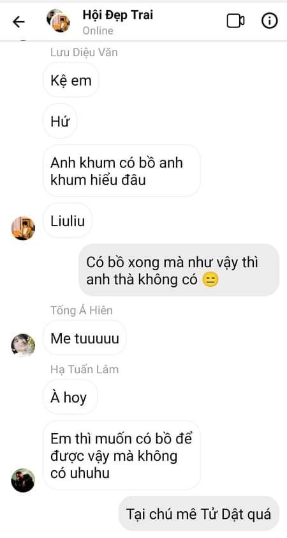
Task: Tap the avatar next to Liuliu
Action: pyautogui.click(x=23, y=228)
